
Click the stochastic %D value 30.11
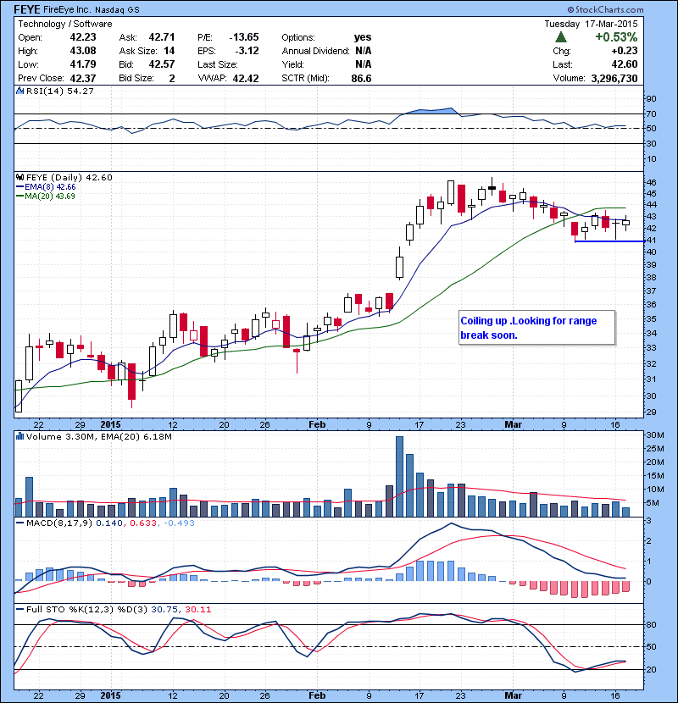(197, 609)
